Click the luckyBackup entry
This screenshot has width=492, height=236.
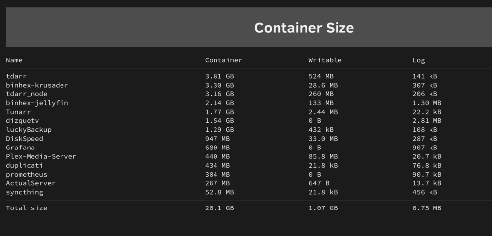click(x=29, y=129)
